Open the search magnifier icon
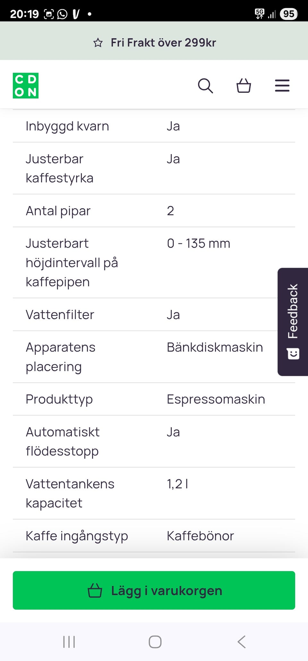 [205, 86]
